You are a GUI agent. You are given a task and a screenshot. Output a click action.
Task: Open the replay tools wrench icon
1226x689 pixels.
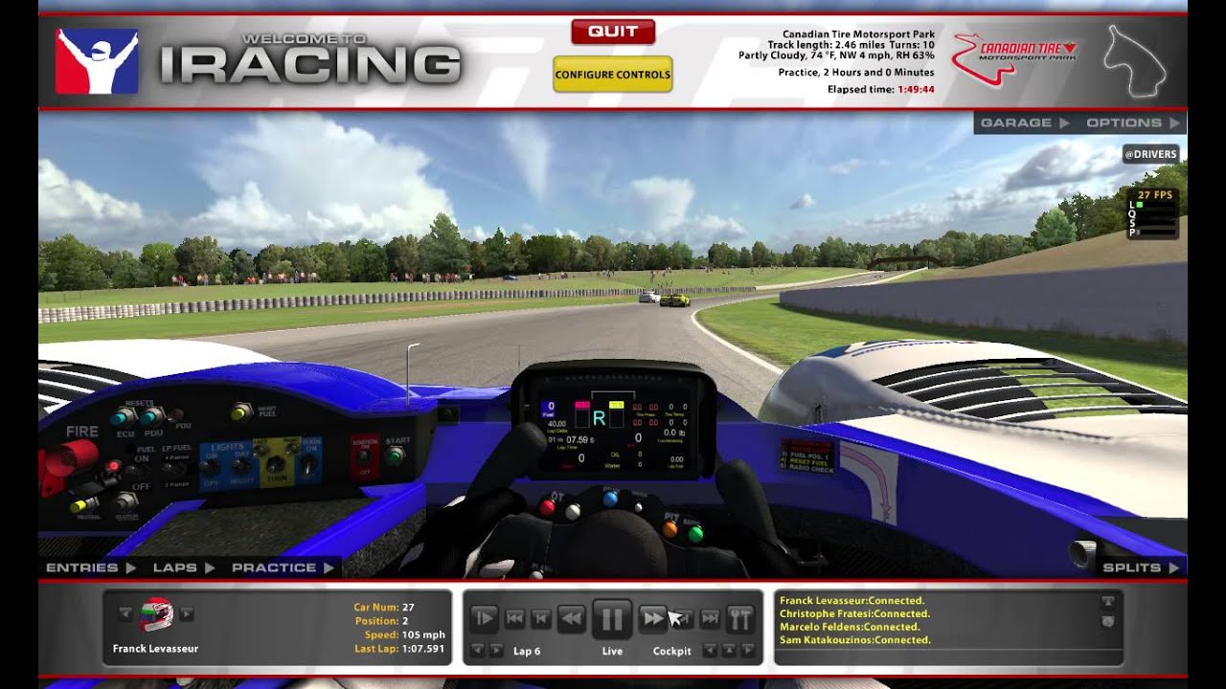coord(740,619)
